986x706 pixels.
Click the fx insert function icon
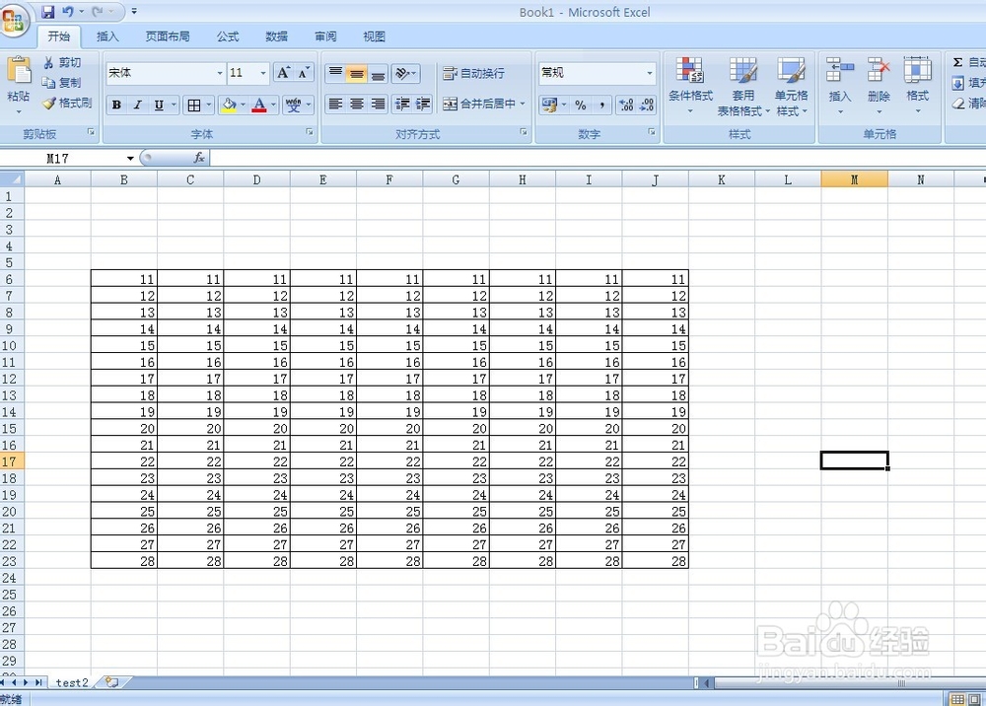(x=199, y=158)
